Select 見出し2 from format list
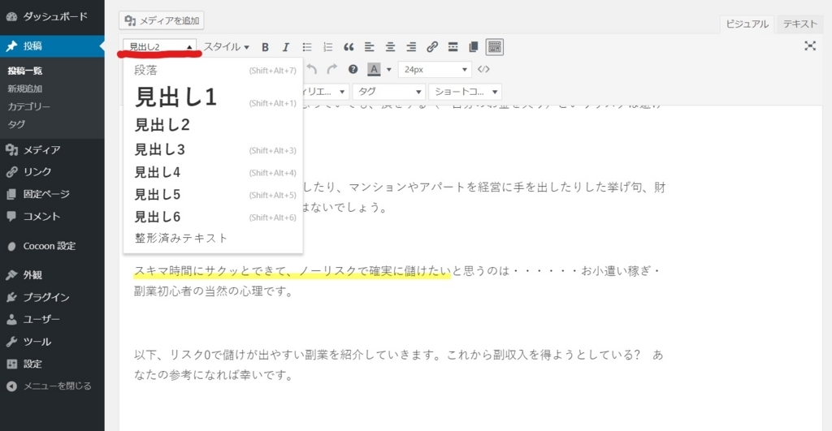The height and width of the screenshot is (431, 832). point(213,125)
